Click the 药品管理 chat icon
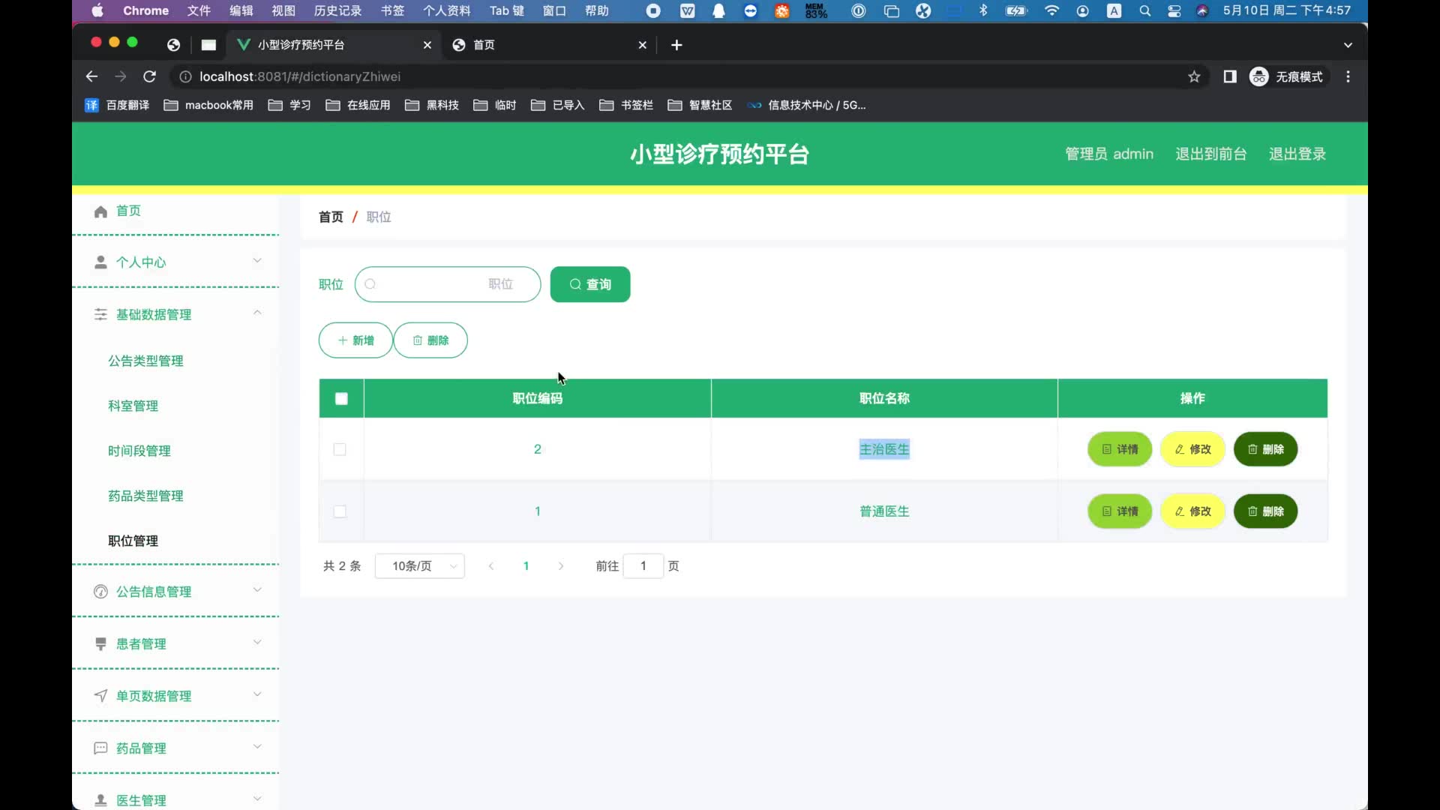This screenshot has width=1440, height=810. (x=100, y=748)
